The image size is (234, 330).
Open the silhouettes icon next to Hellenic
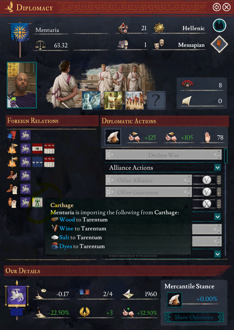pyautogui.click(x=219, y=26)
